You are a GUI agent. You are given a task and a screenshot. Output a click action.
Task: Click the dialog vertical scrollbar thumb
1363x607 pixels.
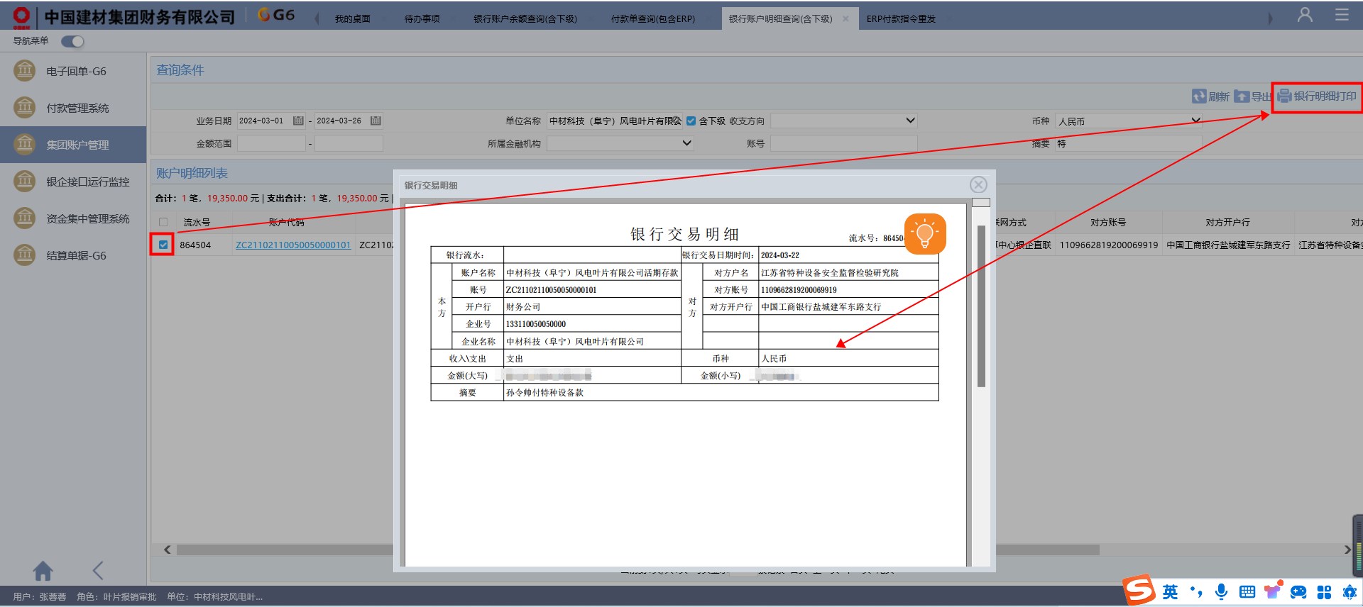(x=981, y=306)
